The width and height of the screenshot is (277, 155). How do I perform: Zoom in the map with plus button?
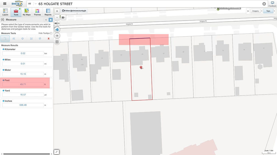point(57,11)
